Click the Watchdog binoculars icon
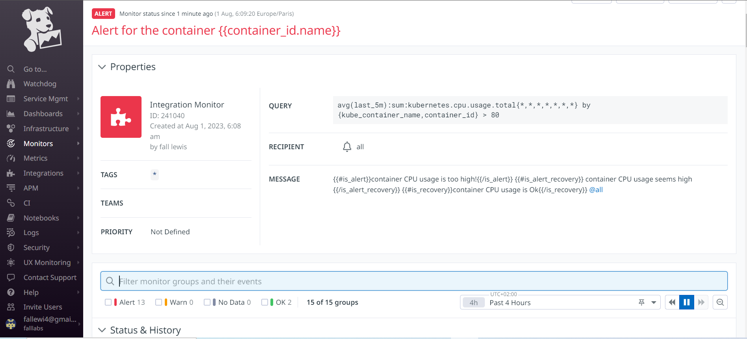Viewport: 747px width, 339px height. [11, 84]
